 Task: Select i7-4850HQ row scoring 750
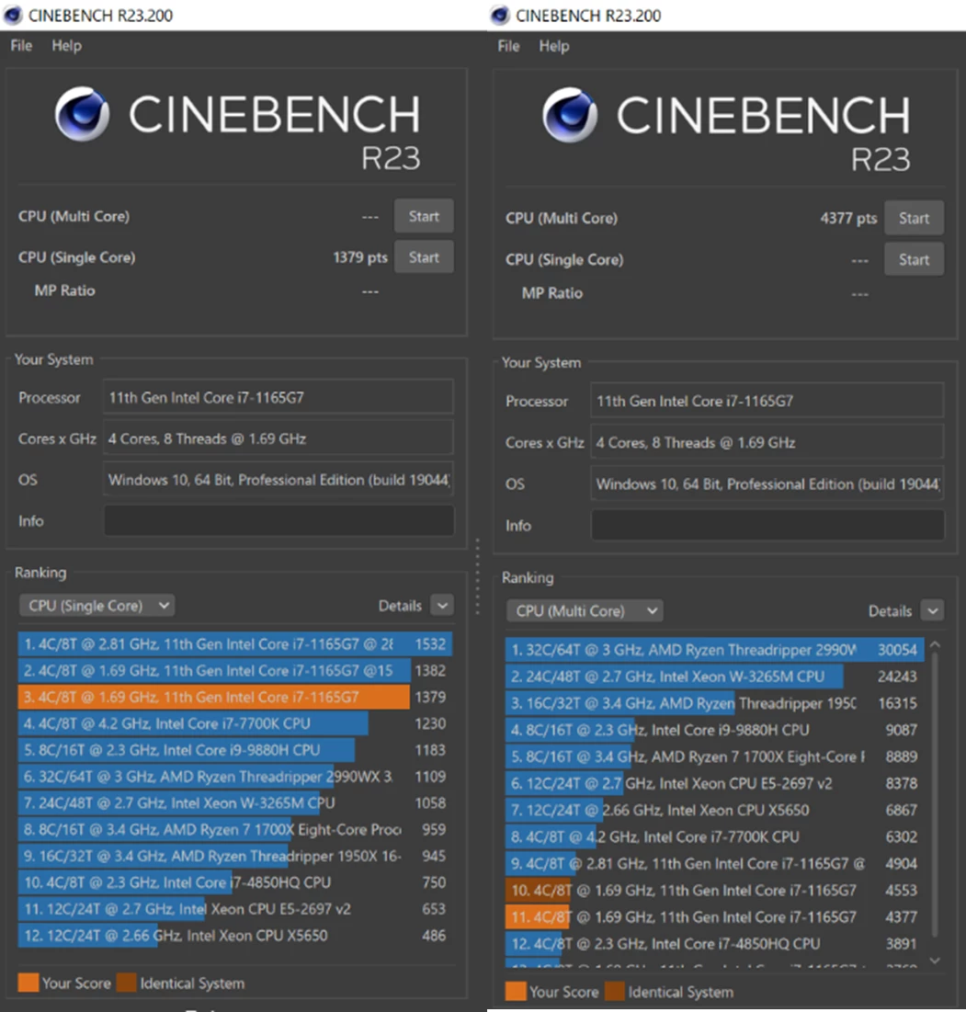(235, 882)
